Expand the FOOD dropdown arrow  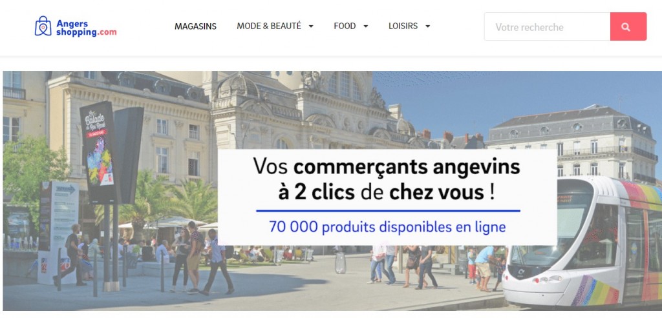coord(366,26)
